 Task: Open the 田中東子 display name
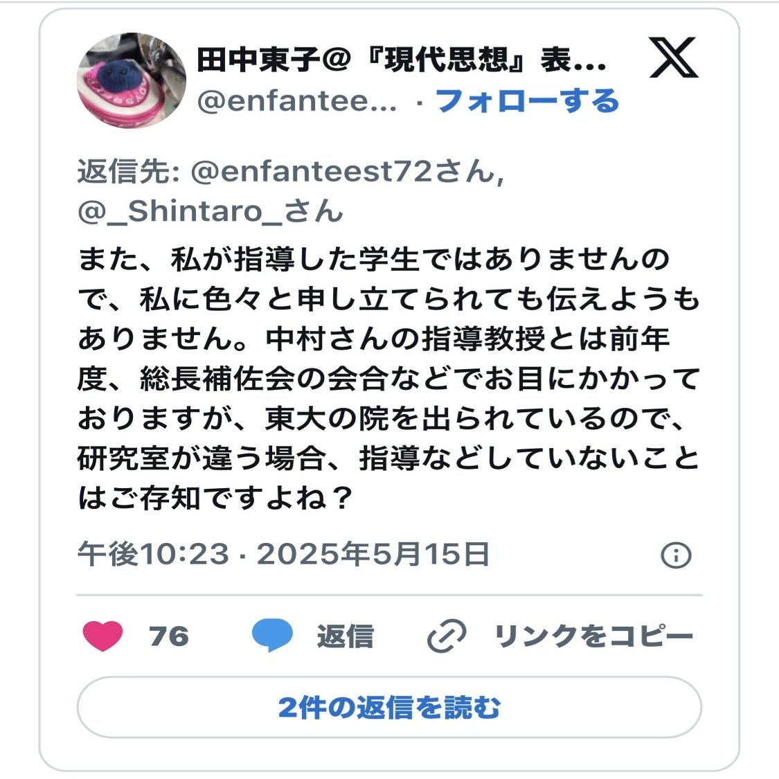coord(402,60)
